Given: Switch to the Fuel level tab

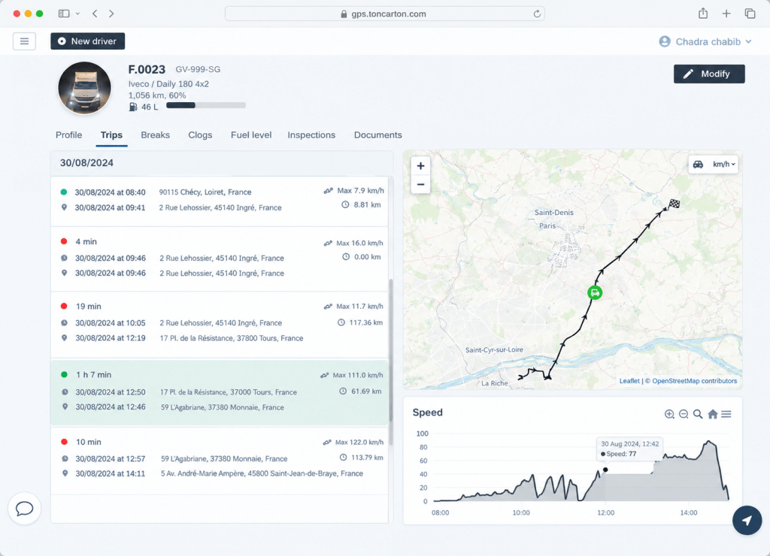Looking at the screenshot, I should coord(251,135).
